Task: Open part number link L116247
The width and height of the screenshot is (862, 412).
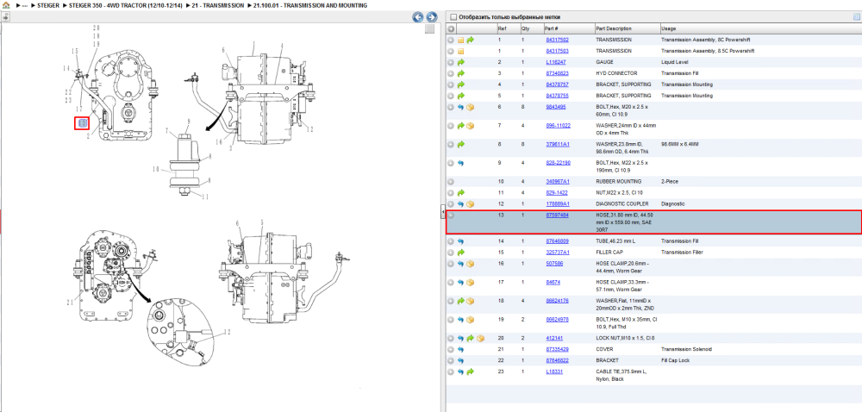Action: click(x=555, y=62)
